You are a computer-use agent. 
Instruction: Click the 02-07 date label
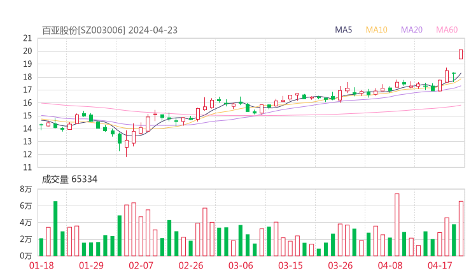tap(141, 265)
